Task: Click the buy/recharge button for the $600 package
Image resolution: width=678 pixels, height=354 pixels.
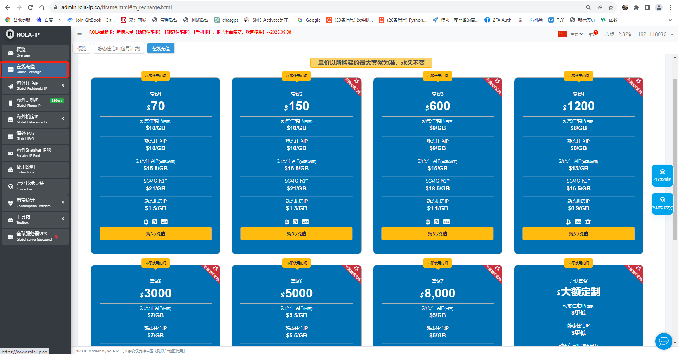Action: point(437,234)
